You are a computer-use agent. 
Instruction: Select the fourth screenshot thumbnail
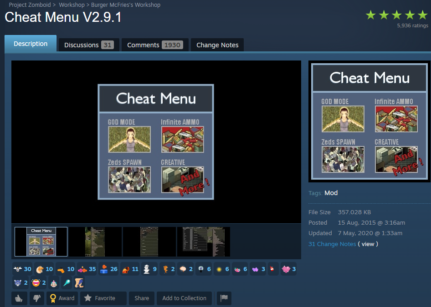(x=203, y=242)
